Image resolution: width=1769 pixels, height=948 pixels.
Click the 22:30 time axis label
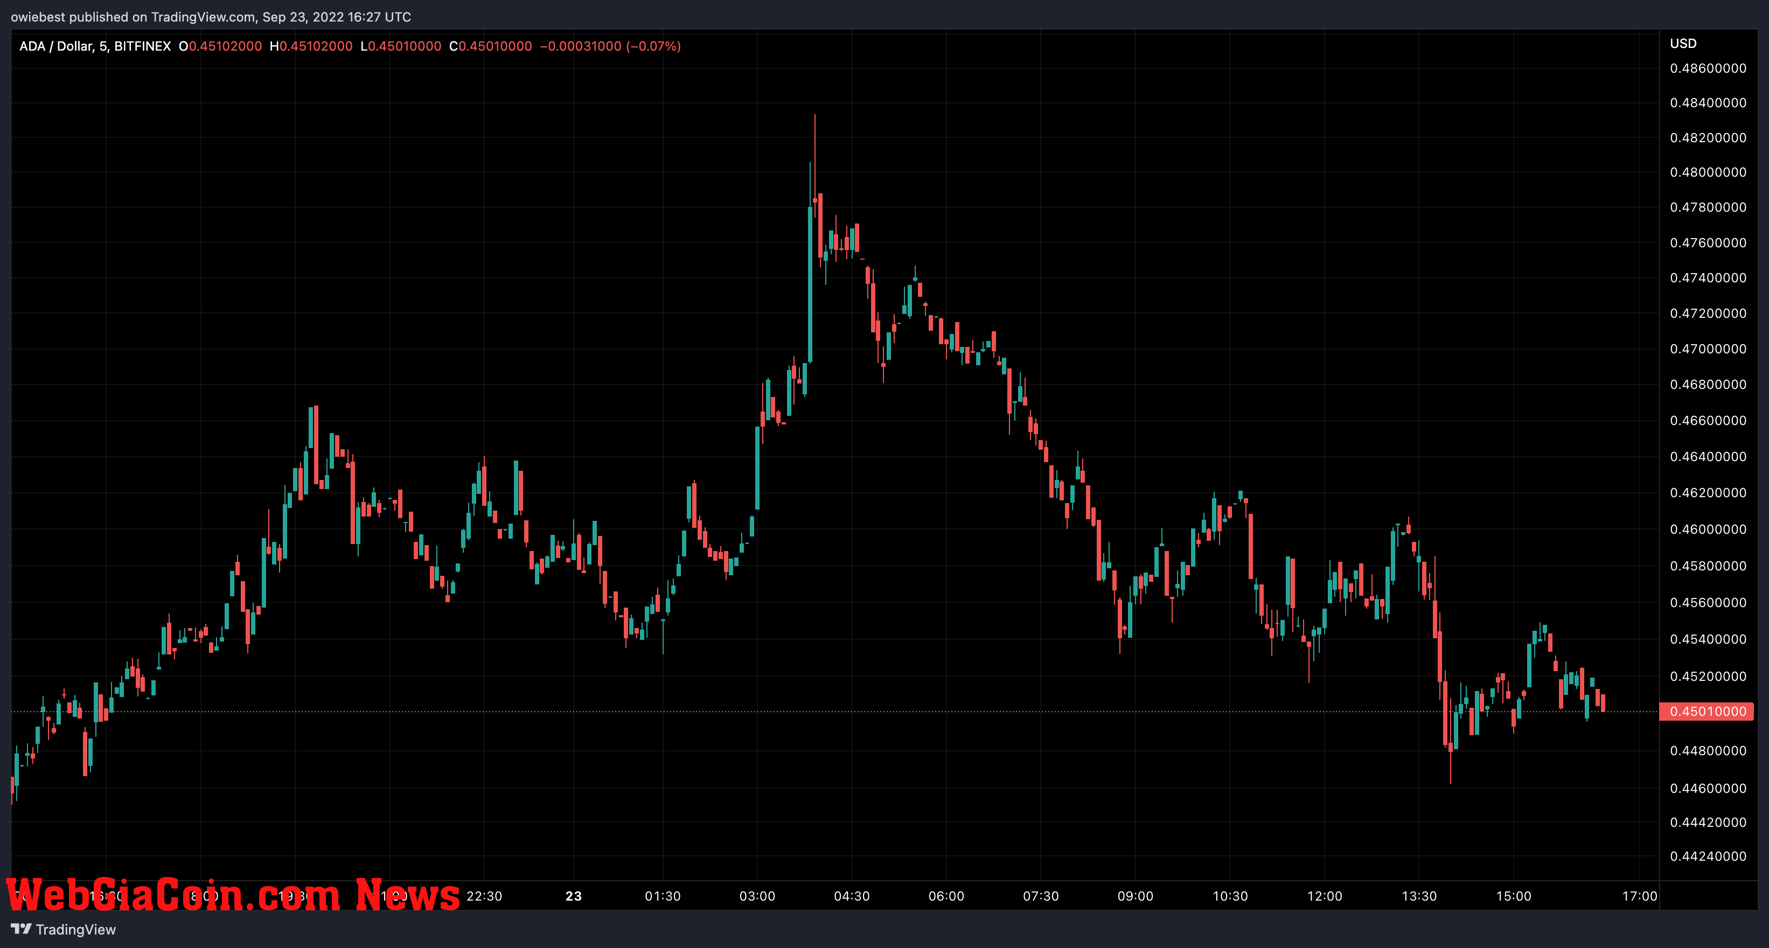(484, 896)
